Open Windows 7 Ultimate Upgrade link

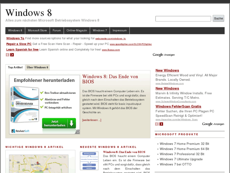[x=181, y=159]
